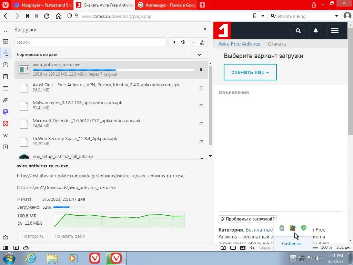This screenshot has width=353, height=265.
Task: Expand search engine dropdown arrow
Action: click(336, 16)
